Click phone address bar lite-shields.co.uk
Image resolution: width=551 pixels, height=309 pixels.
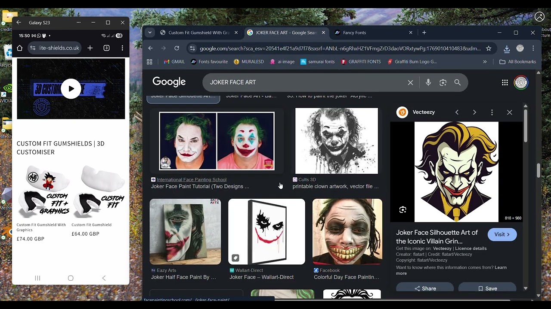point(54,48)
